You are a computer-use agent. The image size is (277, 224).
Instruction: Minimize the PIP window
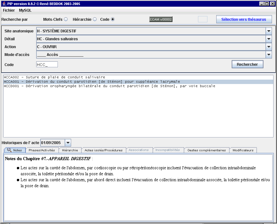tap(262, 4)
